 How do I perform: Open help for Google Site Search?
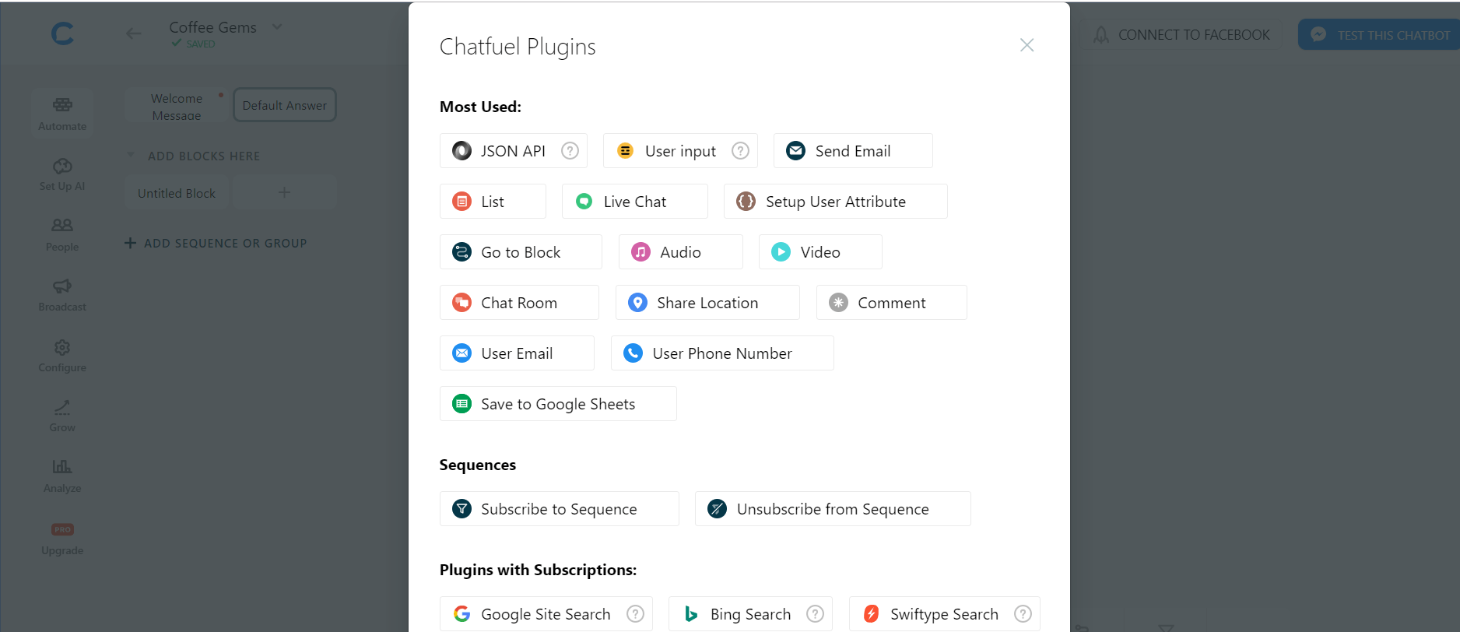[x=636, y=614]
